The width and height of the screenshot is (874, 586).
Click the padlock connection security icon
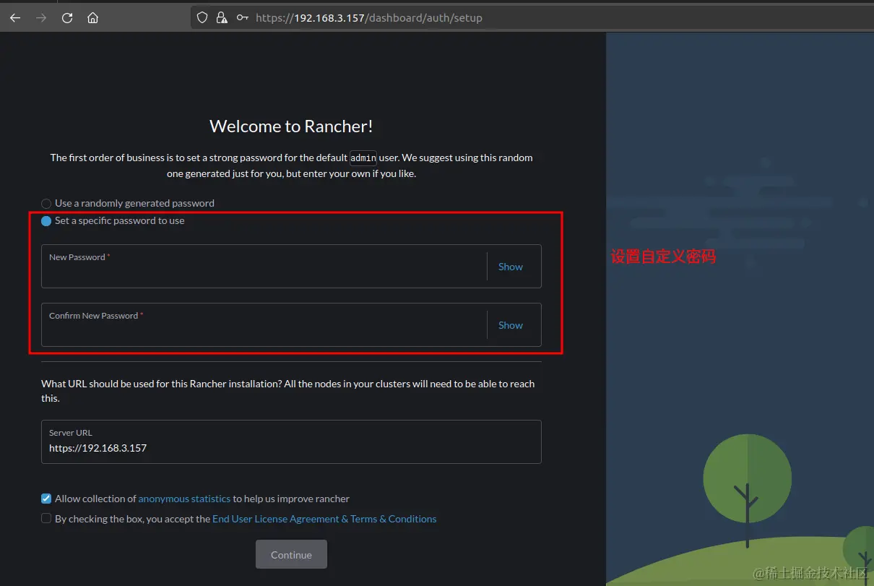point(222,18)
